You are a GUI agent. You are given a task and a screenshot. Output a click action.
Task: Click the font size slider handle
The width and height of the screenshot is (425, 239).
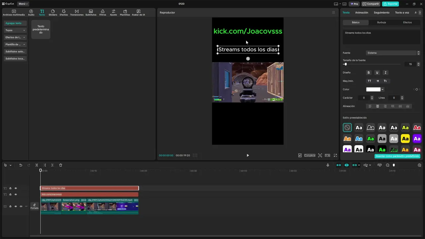click(345, 64)
